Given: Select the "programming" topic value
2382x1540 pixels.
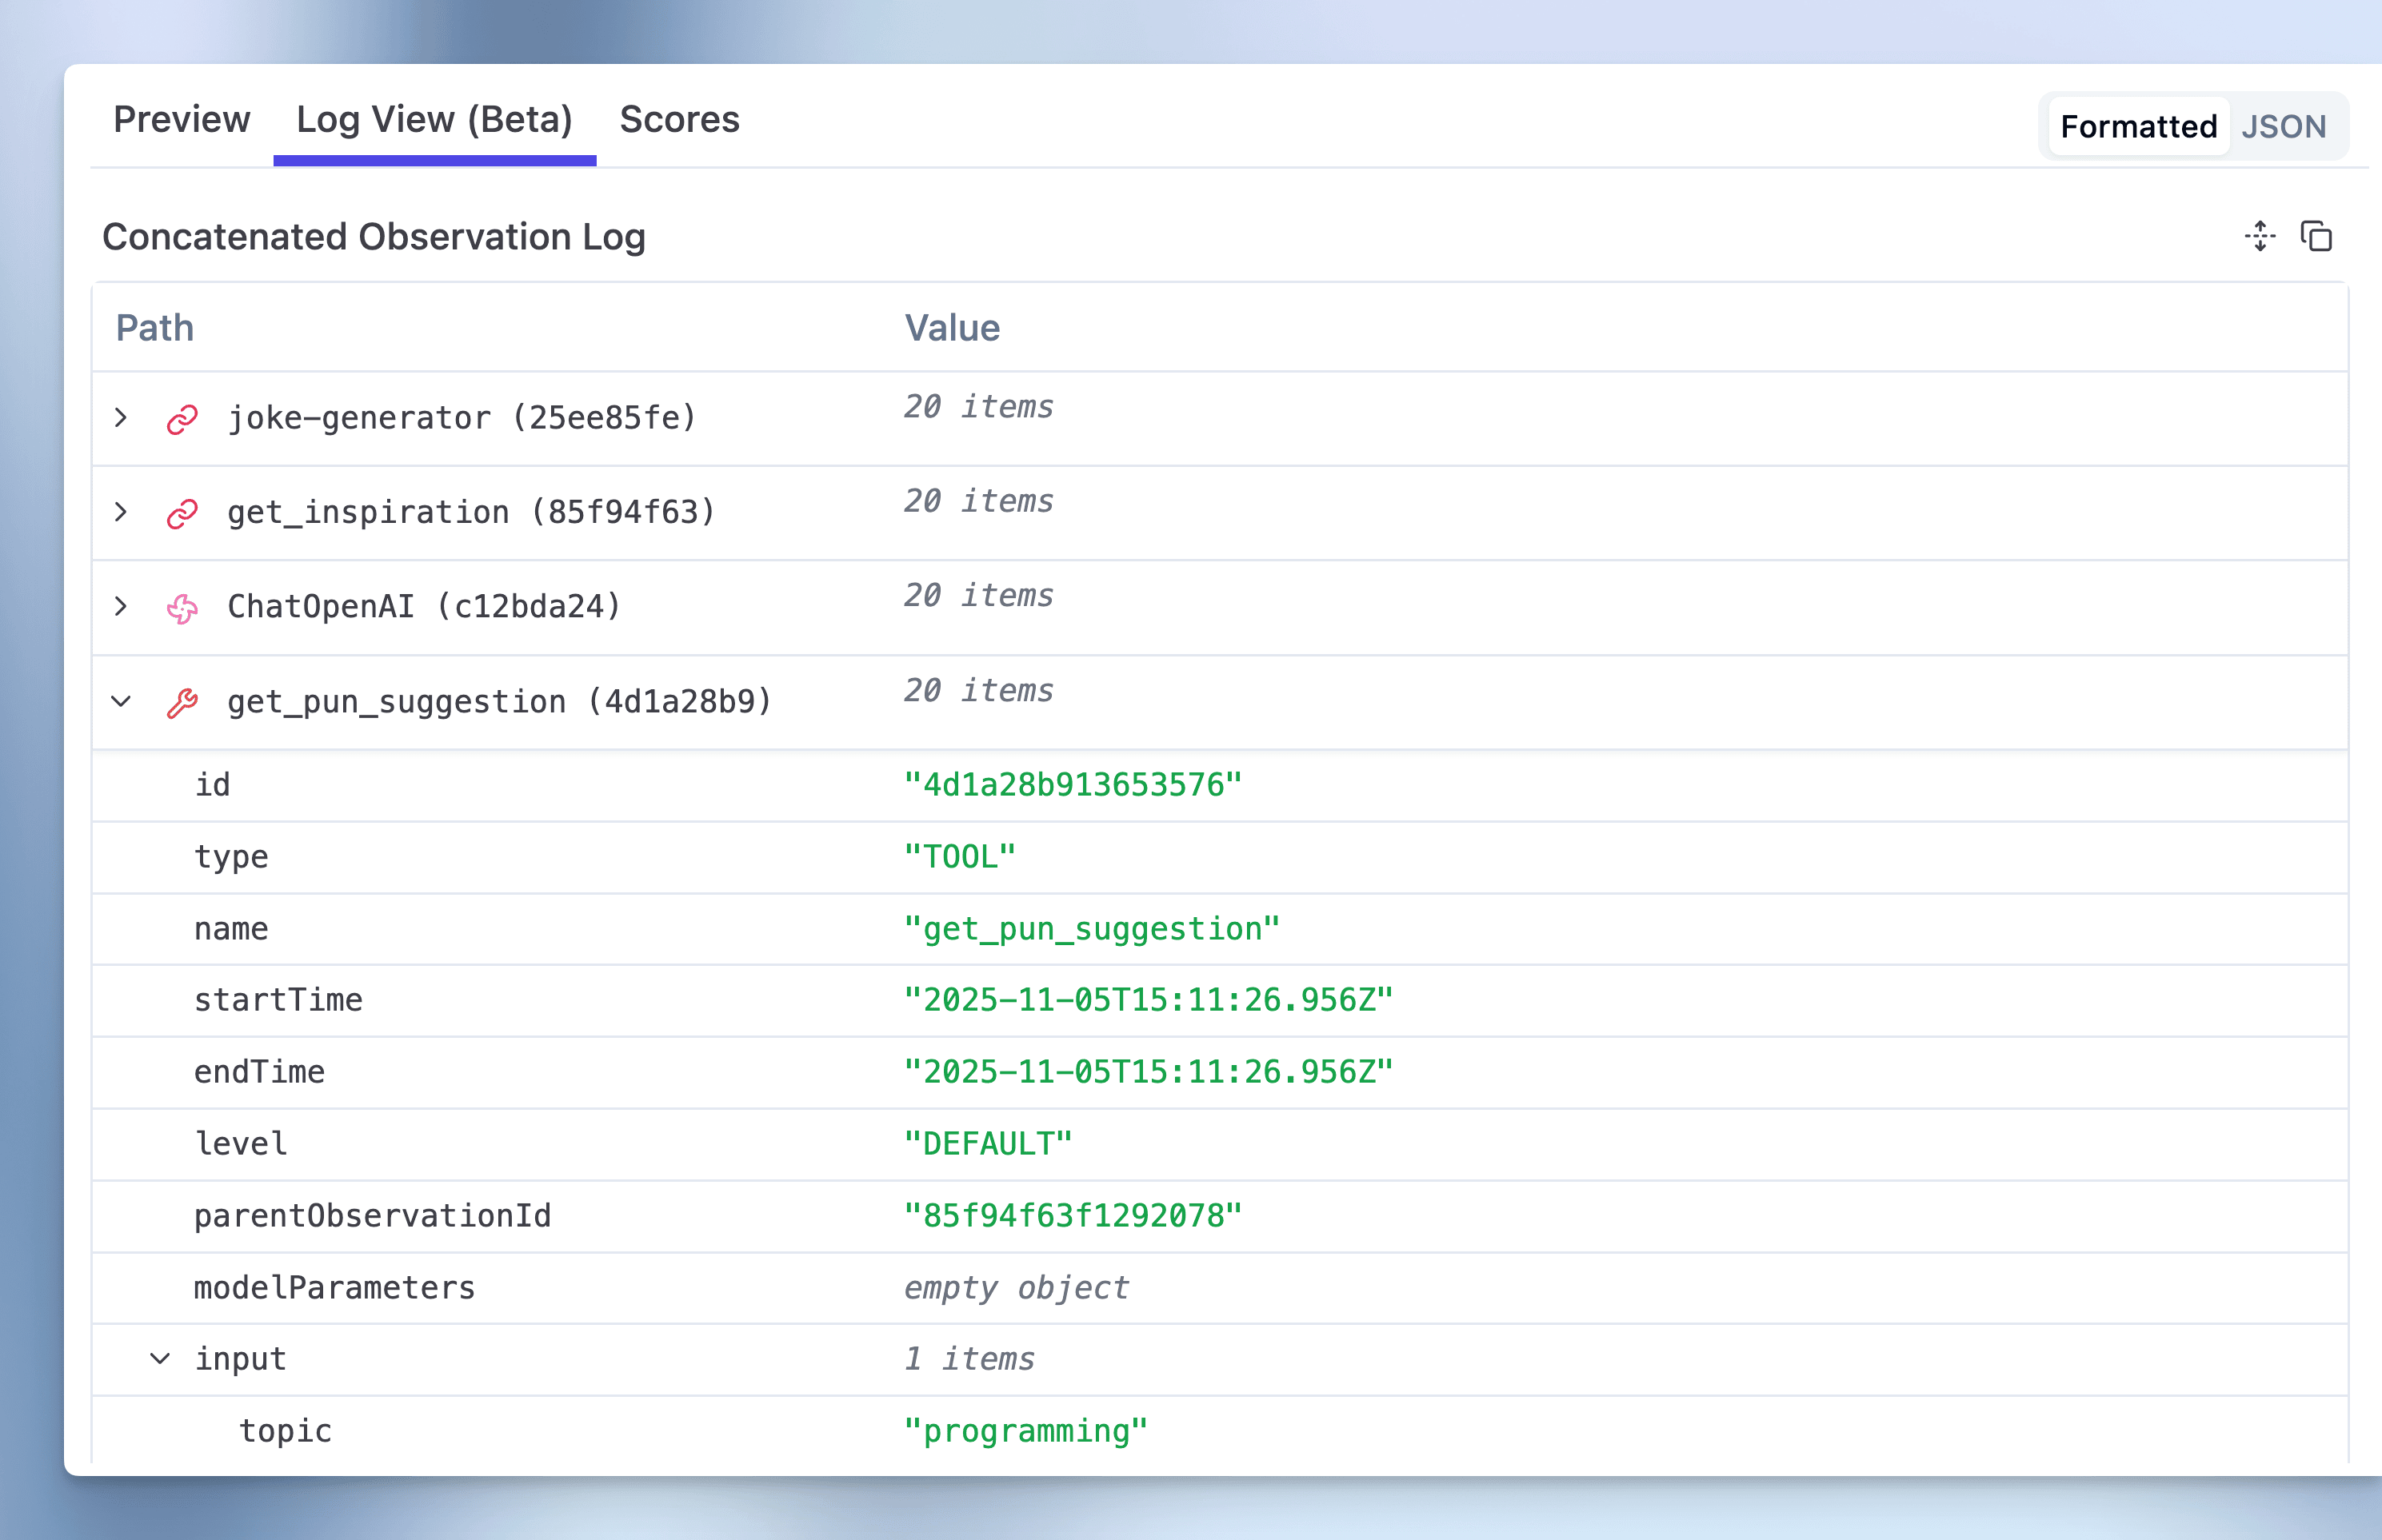Looking at the screenshot, I should (x=1025, y=1430).
